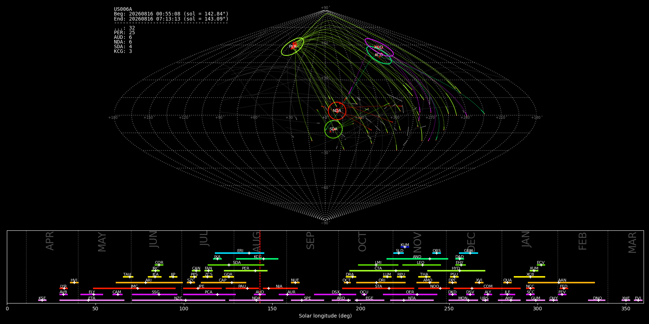
Task: Click the PER shower bar in timeline
Action: point(246,271)
